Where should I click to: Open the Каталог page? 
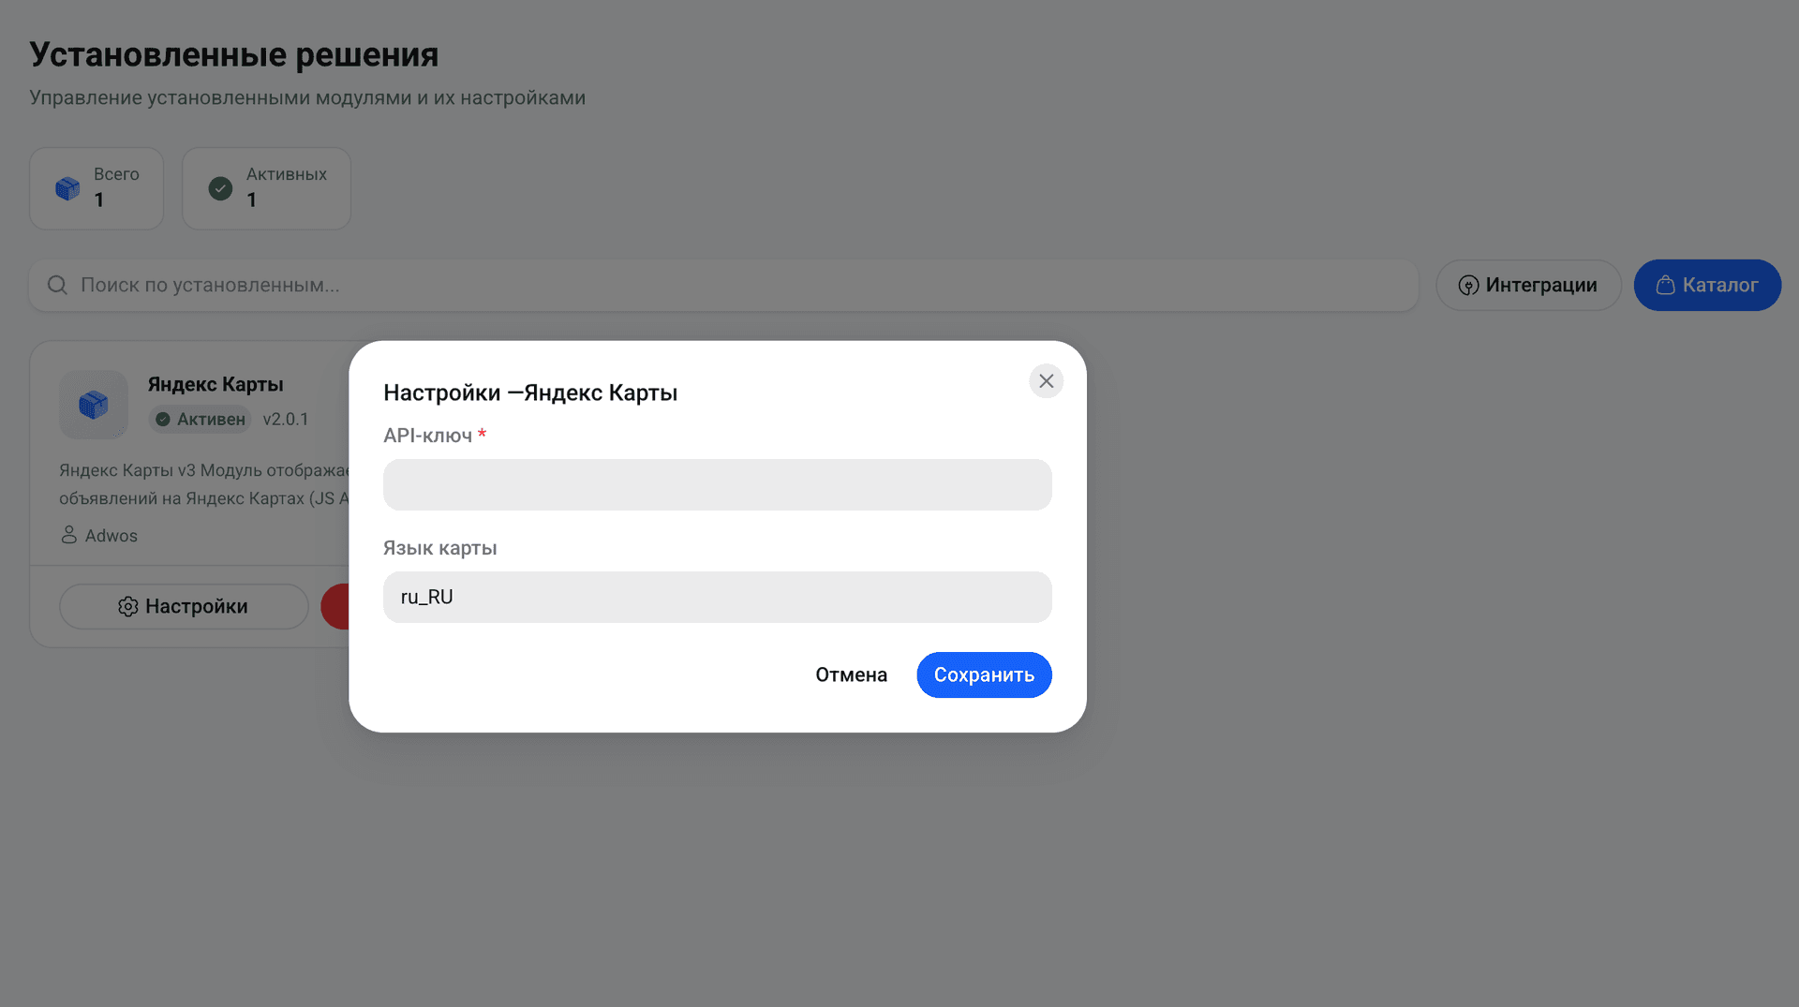[x=1707, y=285]
